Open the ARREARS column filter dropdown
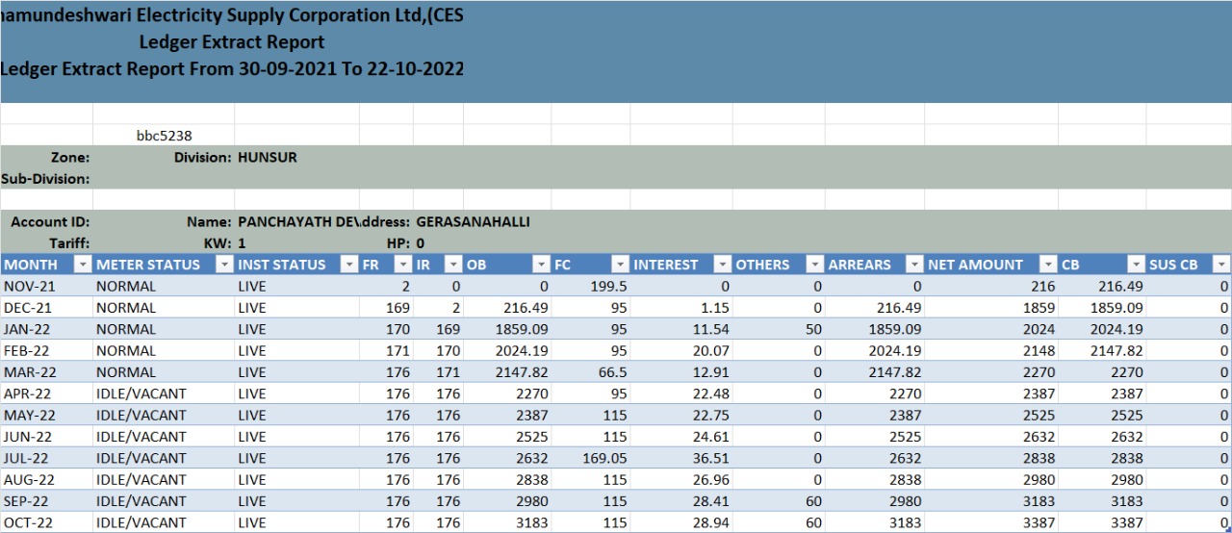 click(915, 265)
